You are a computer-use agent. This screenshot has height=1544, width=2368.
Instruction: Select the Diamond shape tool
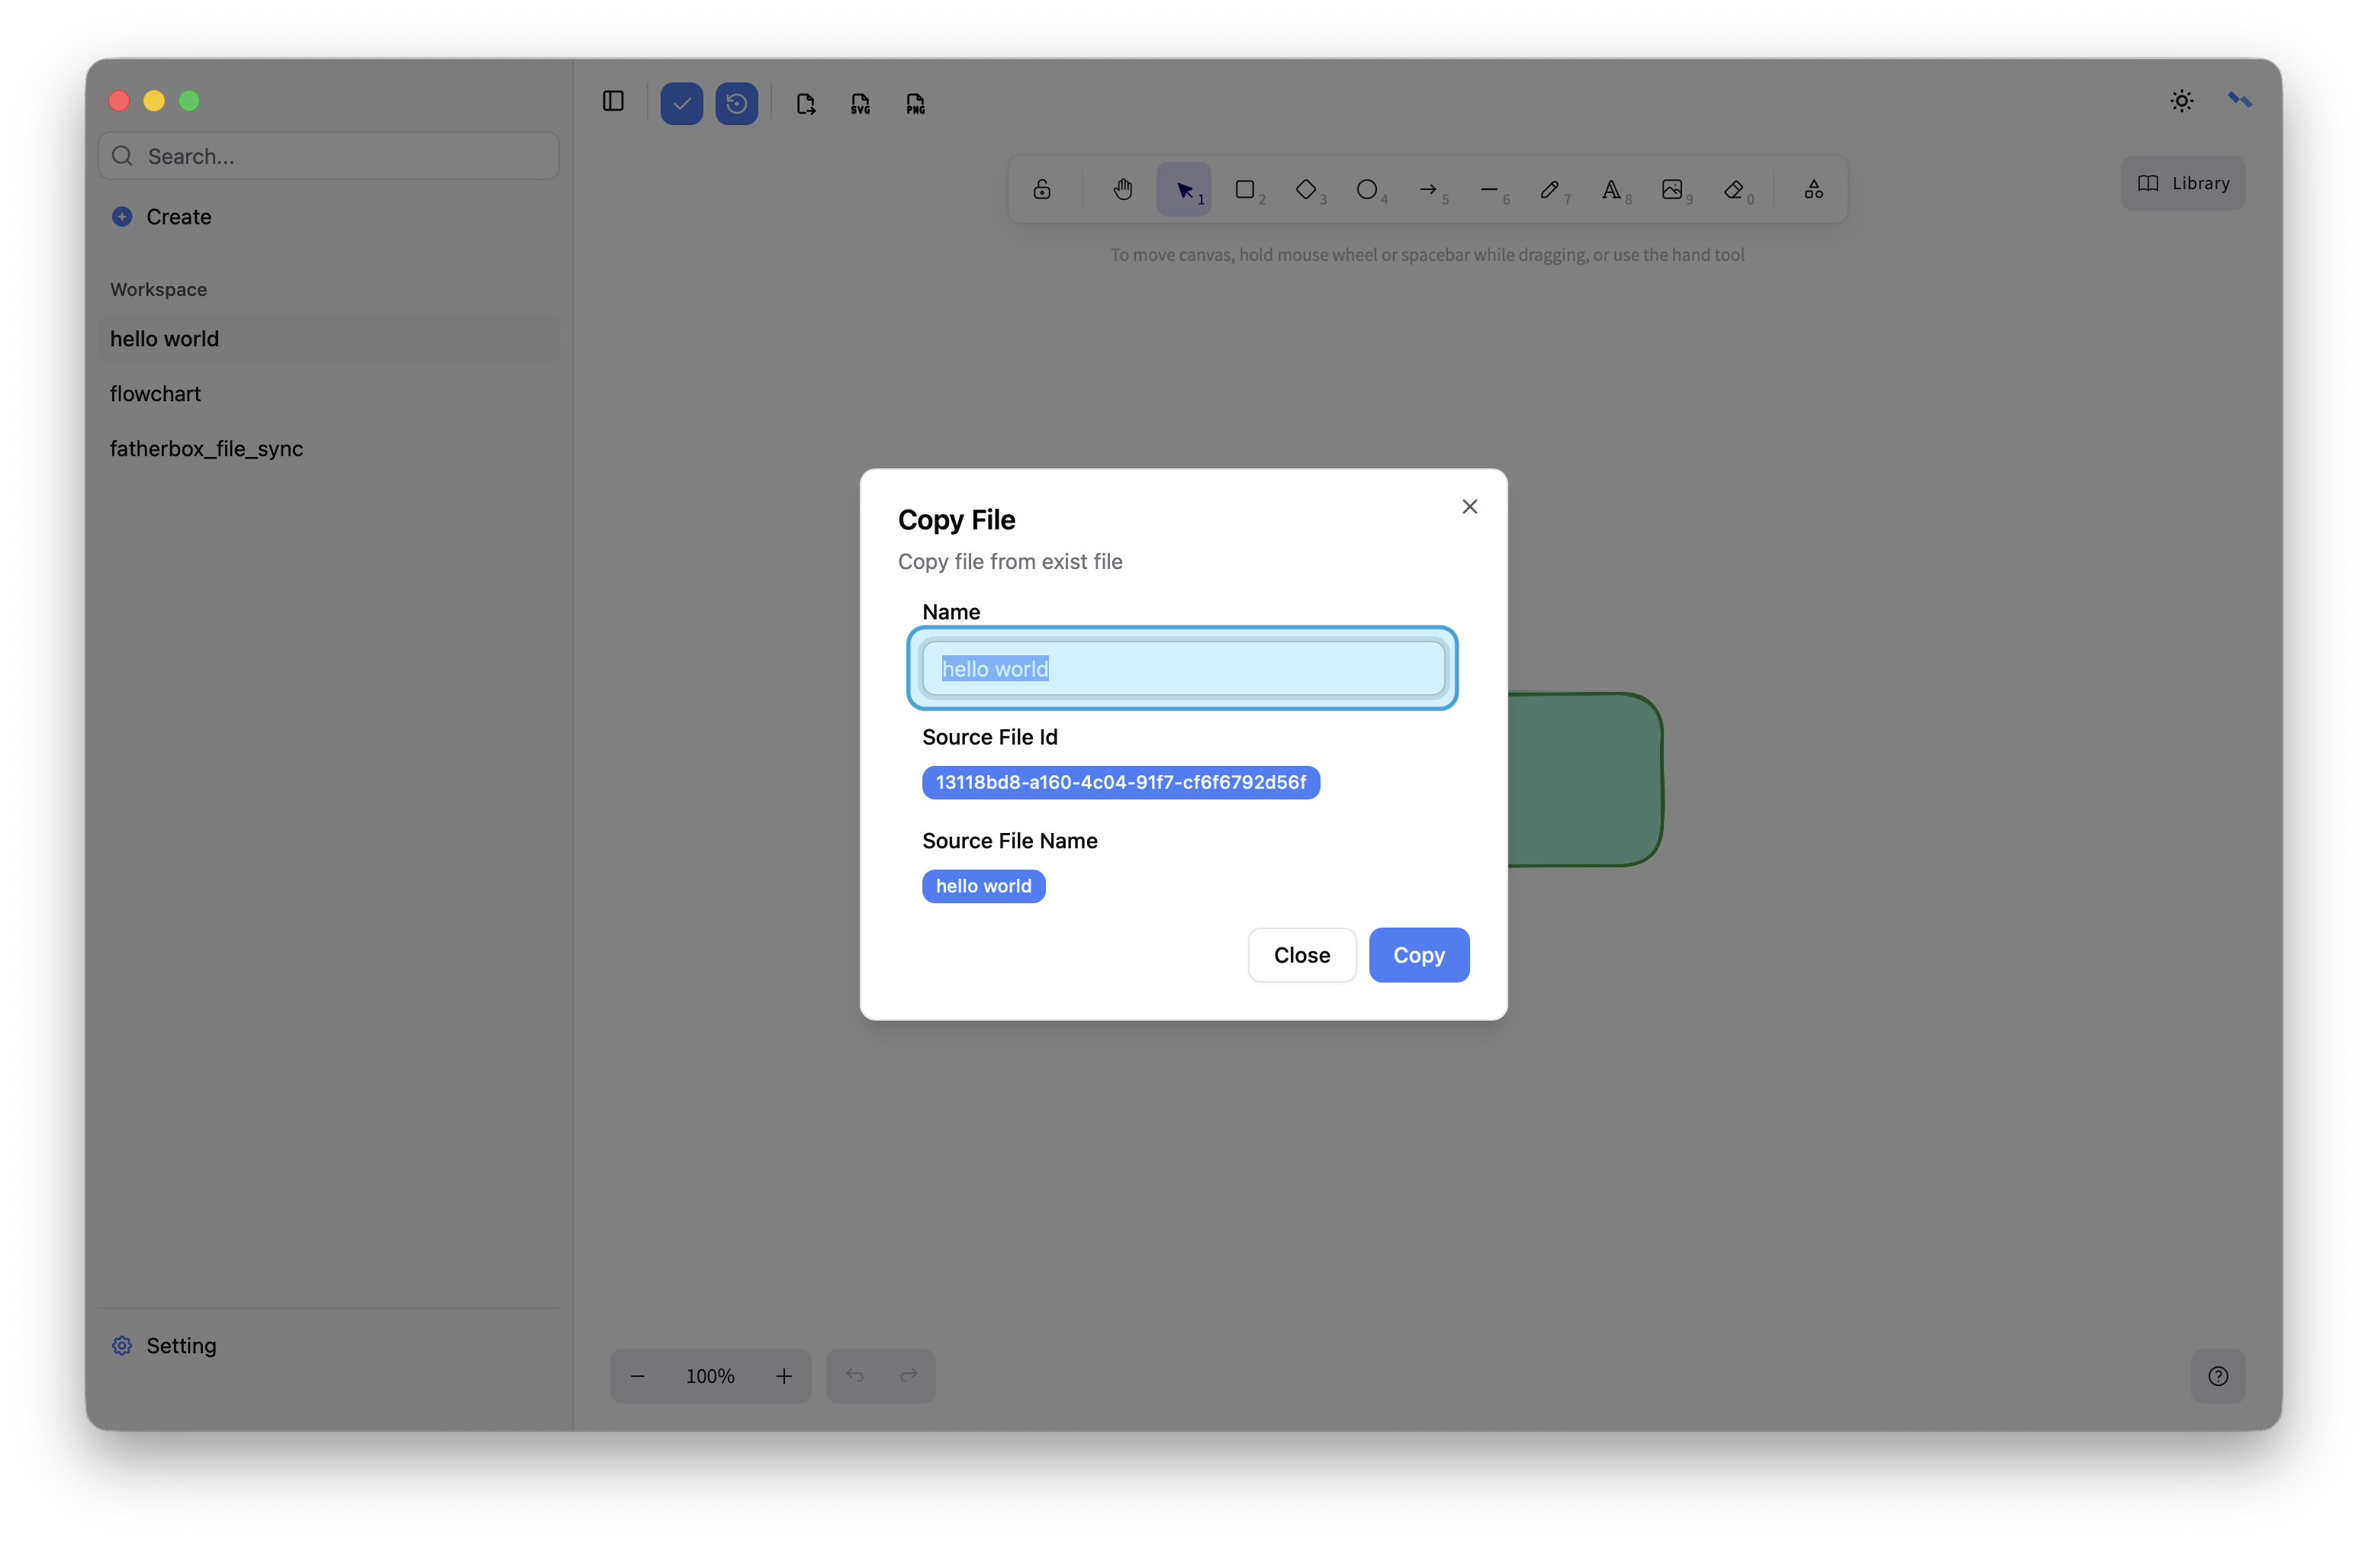[1306, 189]
